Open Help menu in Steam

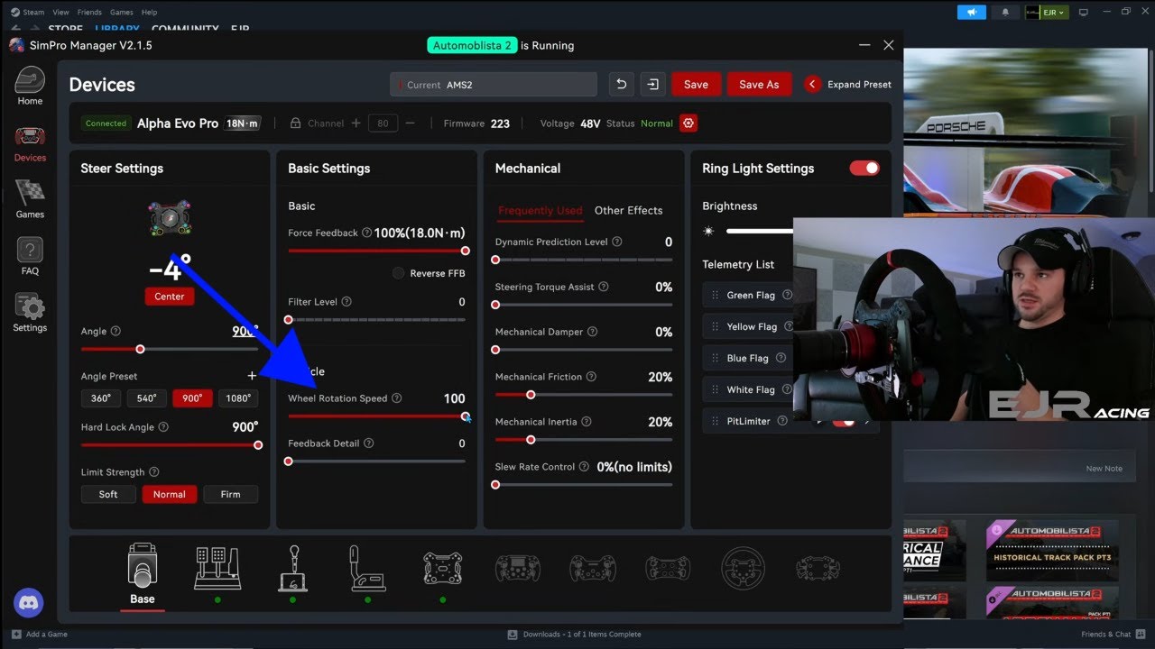tap(150, 13)
